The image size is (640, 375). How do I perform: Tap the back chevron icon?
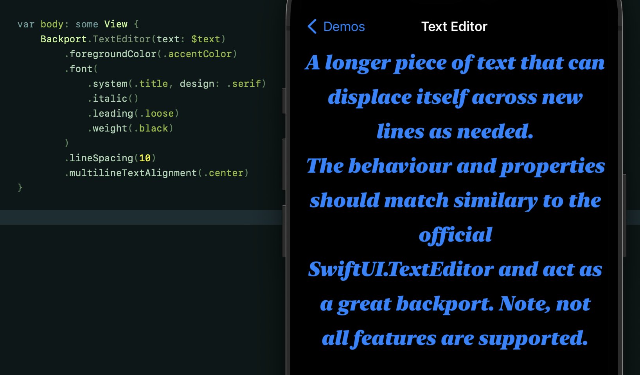pos(312,27)
